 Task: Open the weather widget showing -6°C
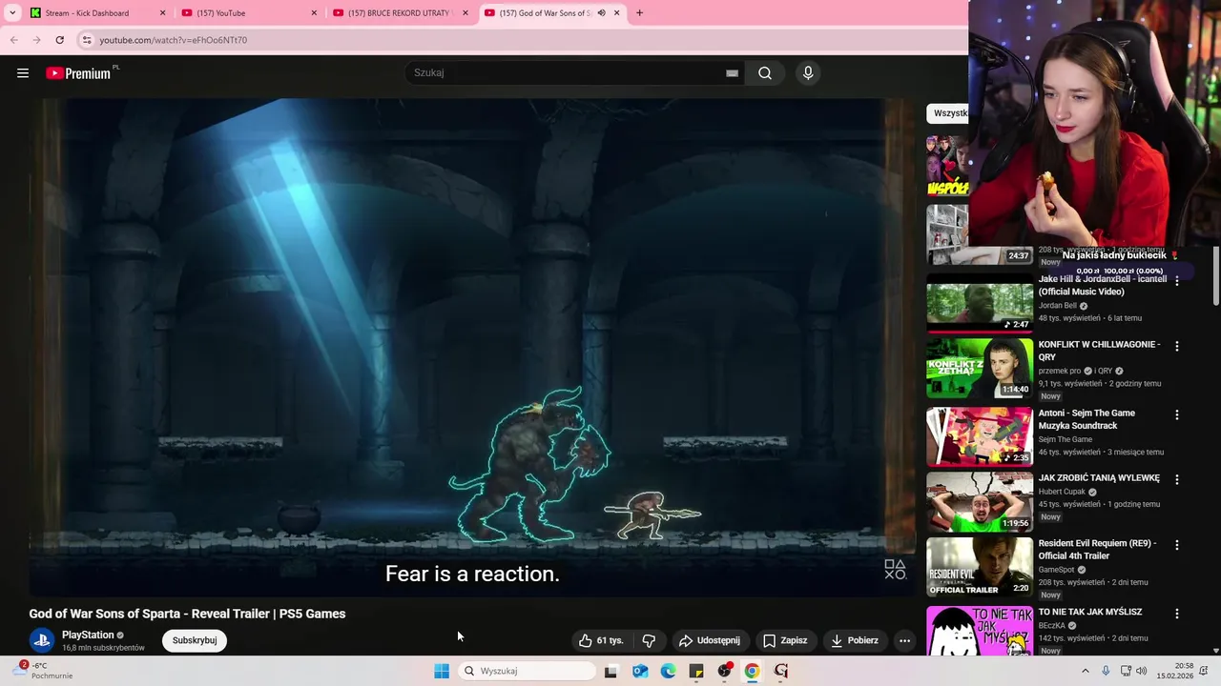coord(43,670)
